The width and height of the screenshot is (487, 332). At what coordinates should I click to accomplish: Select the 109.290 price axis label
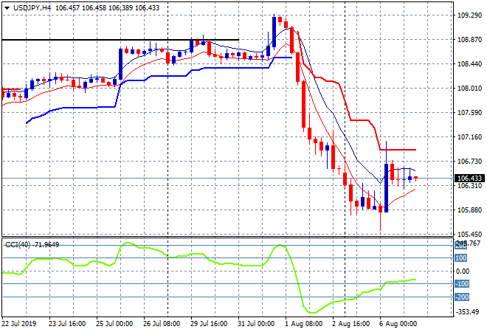[x=469, y=15]
